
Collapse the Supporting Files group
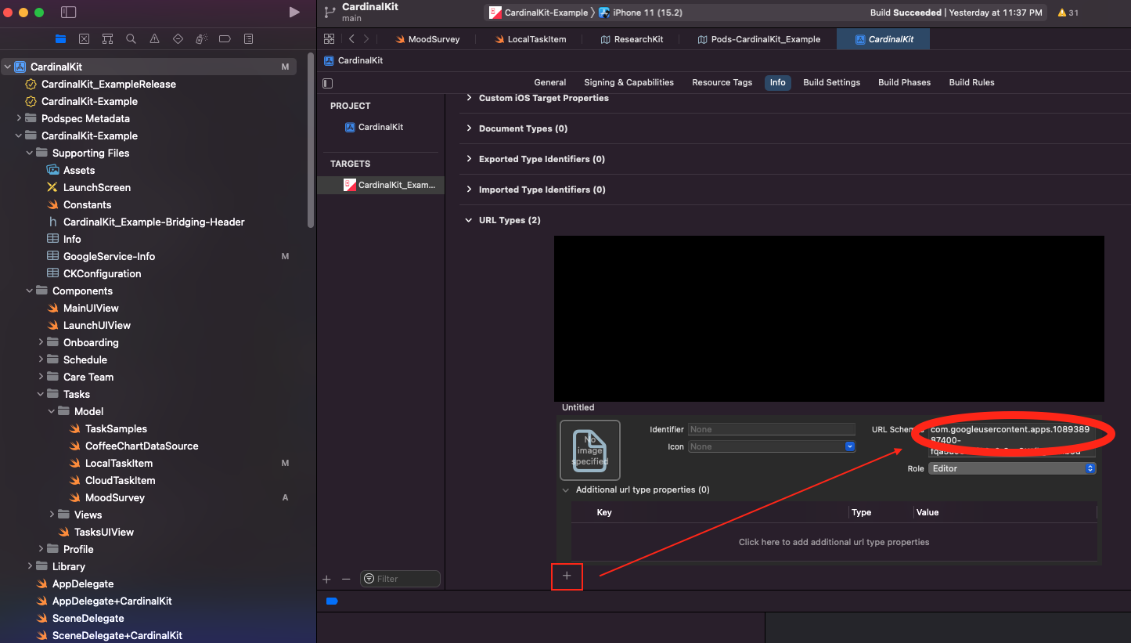(x=30, y=153)
